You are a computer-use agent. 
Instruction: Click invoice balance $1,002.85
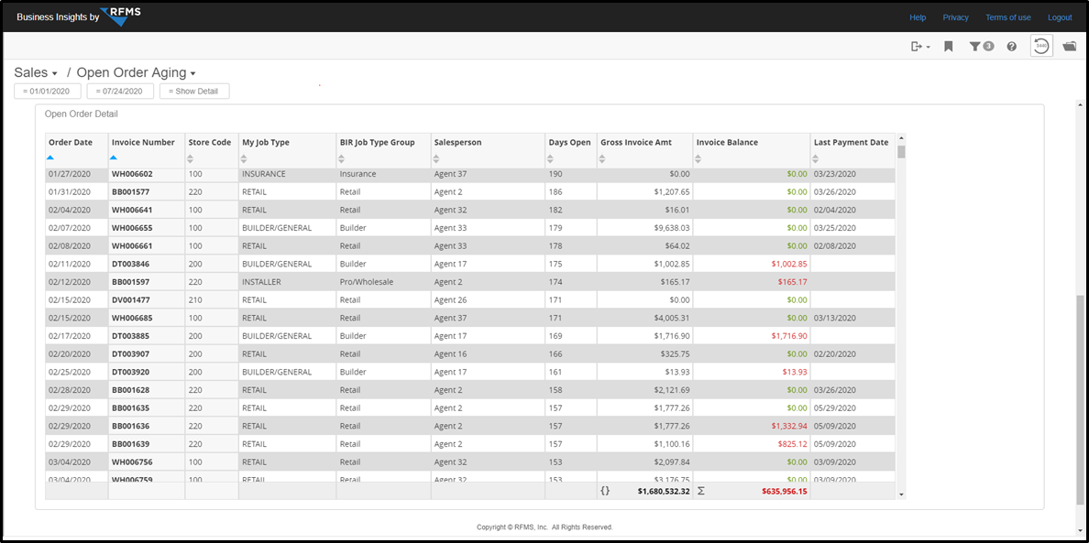pos(789,265)
